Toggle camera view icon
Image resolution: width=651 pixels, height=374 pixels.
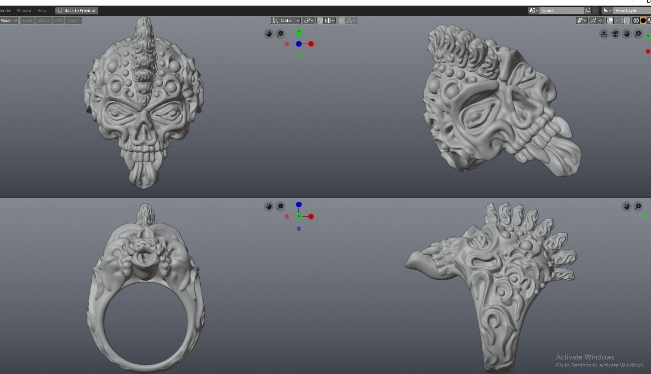(x=615, y=34)
